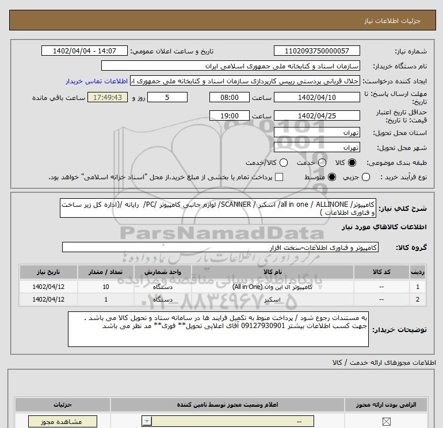443x428 pixels.
Task: Click the الزامی بودن ارائه مجوز header
Action: (386, 405)
